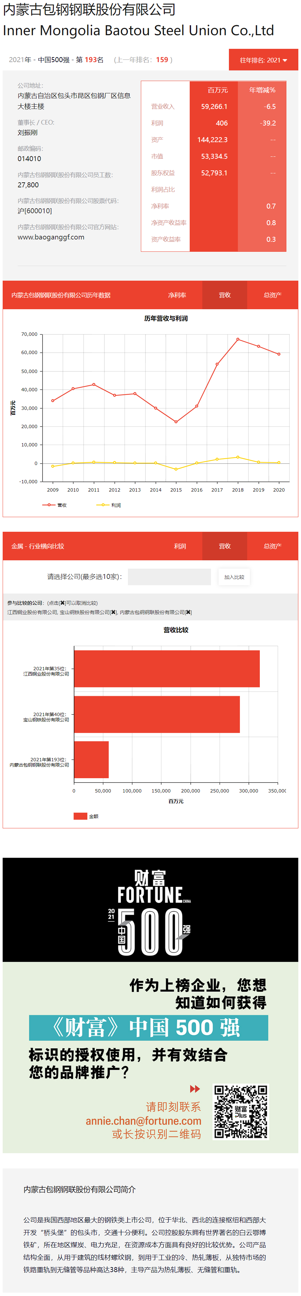Click the 财富Plus QR code
Screen dimensions: 301x1296
pos(241,1111)
